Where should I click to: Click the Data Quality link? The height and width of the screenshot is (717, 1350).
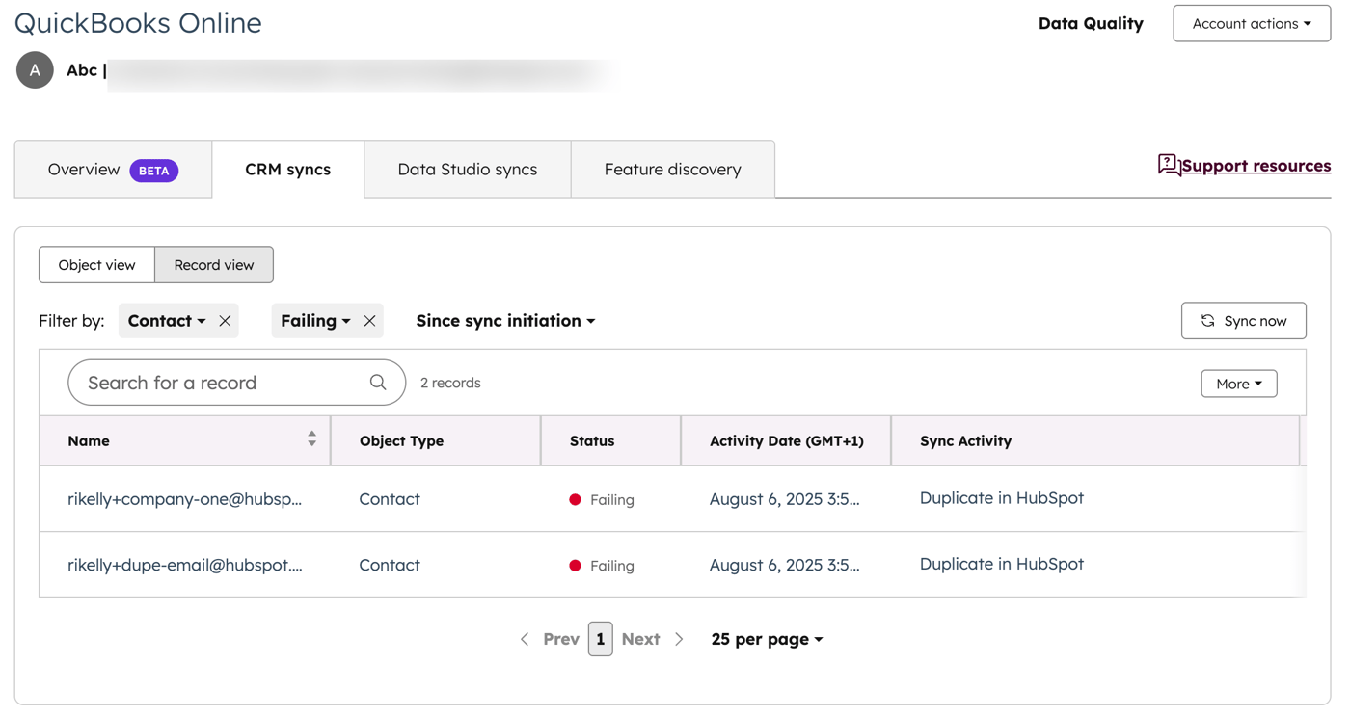(1091, 22)
